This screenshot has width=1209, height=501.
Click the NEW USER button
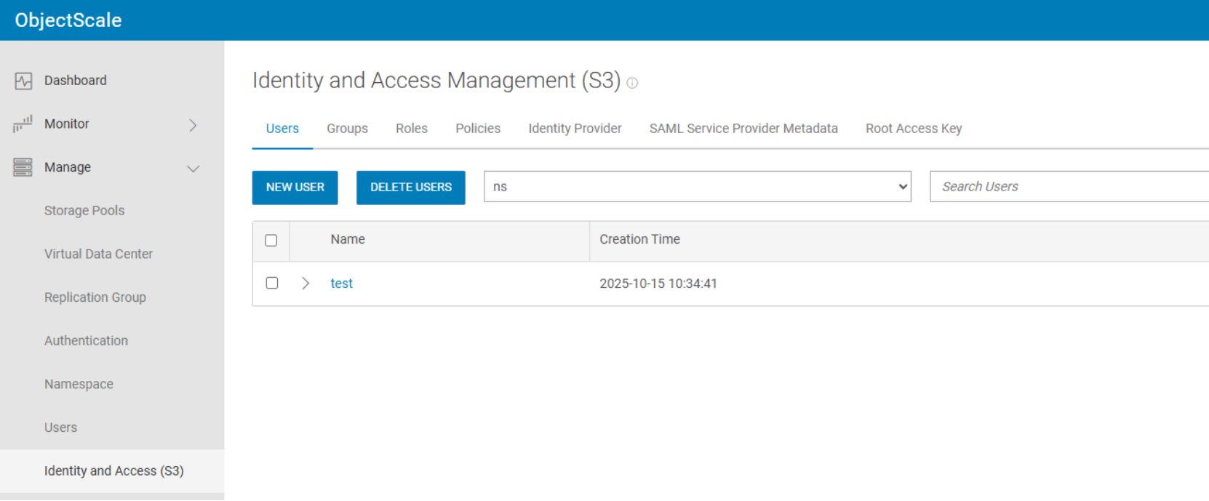pos(295,188)
